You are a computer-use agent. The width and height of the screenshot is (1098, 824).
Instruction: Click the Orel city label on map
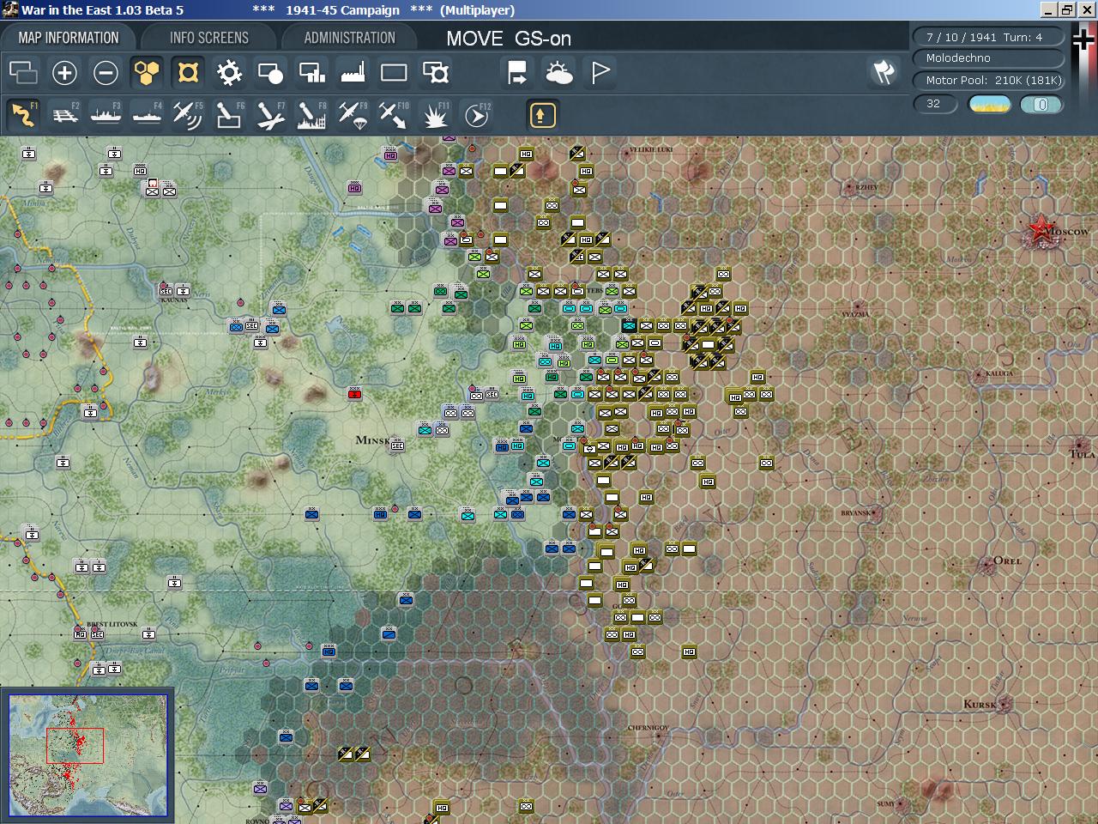[x=1007, y=560]
